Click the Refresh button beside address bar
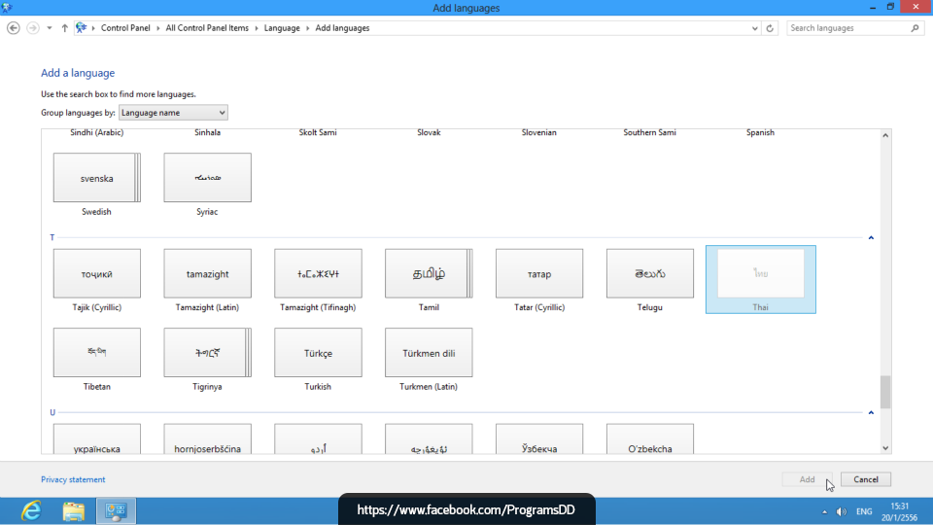Viewport: 933px width, 525px height. [771, 28]
